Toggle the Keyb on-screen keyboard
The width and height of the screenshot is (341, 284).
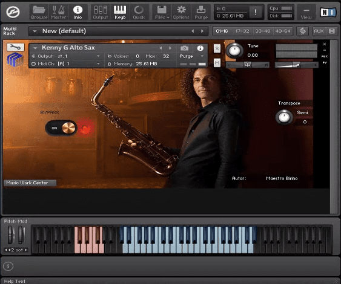pyautogui.click(x=120, y=12)
